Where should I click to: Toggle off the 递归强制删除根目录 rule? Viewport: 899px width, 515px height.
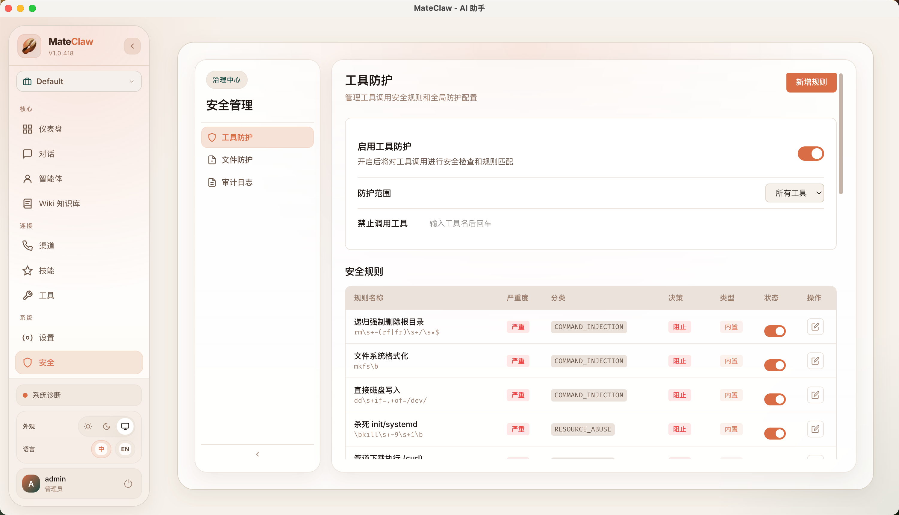pyautogui.click(x=774, y=331)
